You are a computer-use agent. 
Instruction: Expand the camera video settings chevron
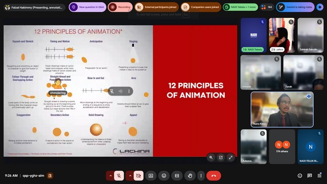point(130,176)
